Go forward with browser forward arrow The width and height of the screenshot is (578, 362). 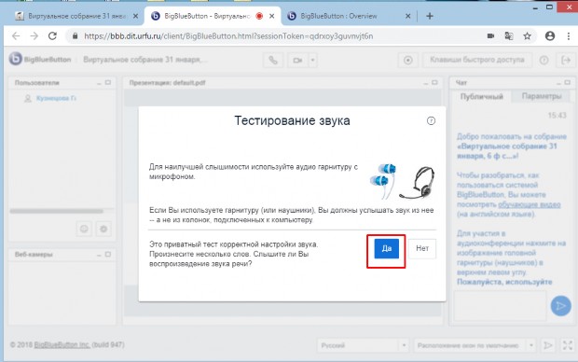(x=34, y=35)
